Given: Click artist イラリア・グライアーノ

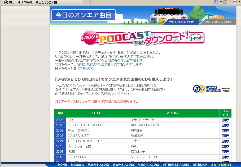Looking at the screenshot, I should point(145,120).
